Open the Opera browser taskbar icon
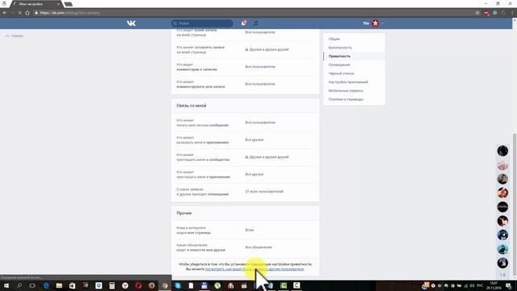 (138, 285)
